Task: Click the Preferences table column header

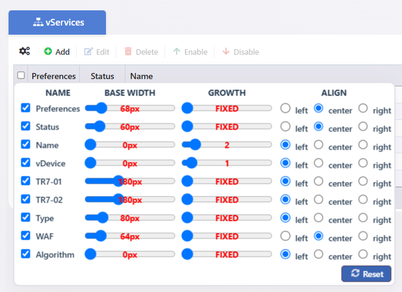Action: point(54,76)
